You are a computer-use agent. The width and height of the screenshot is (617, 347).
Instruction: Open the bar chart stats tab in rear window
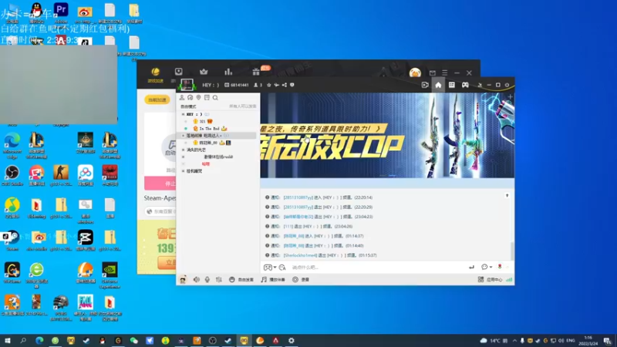[x=228, y=72]
